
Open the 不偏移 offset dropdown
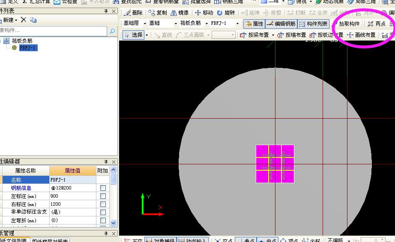pyautogui.click(x=349, y=240)
